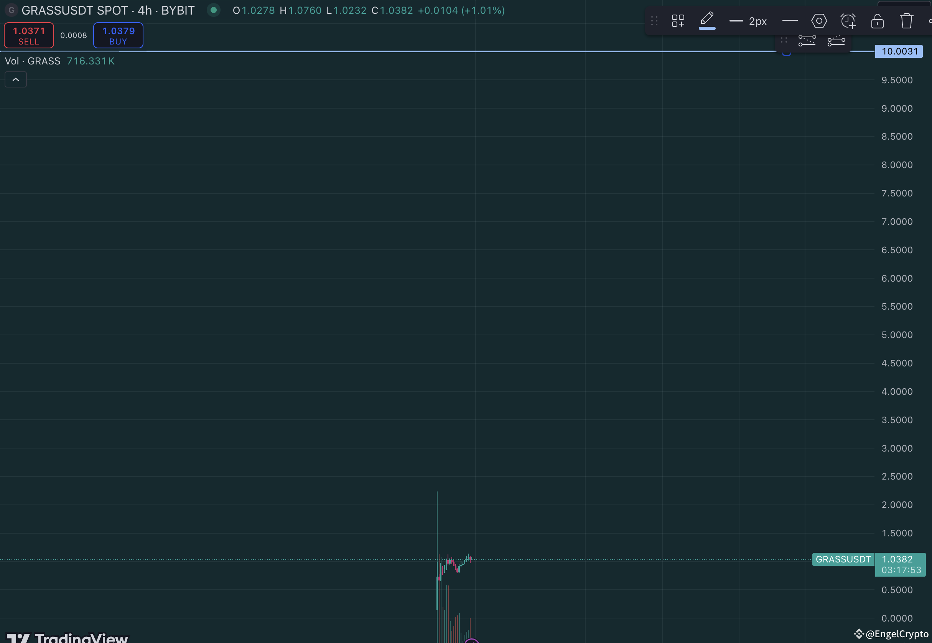Click the 1.0379 BUY button

pyautogui.click(x=119, y=35)
